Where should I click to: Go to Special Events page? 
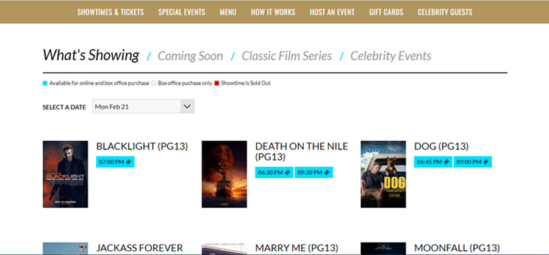182,12
